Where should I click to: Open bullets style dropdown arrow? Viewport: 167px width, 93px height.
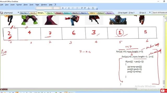tap(75, 8)
